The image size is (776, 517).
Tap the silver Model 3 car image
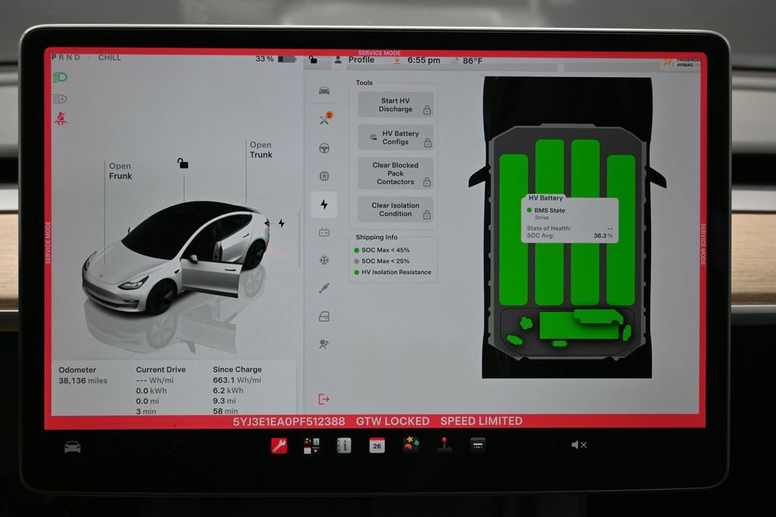point(177,257)
